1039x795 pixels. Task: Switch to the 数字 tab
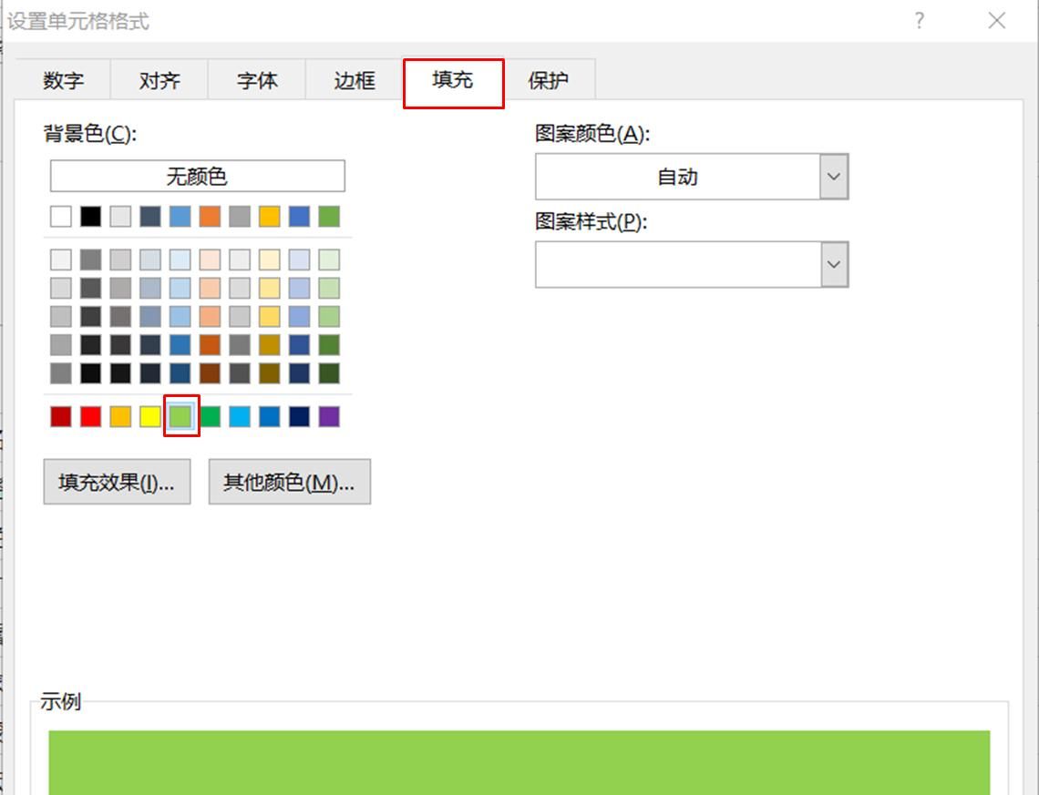[x=62, y=80]
